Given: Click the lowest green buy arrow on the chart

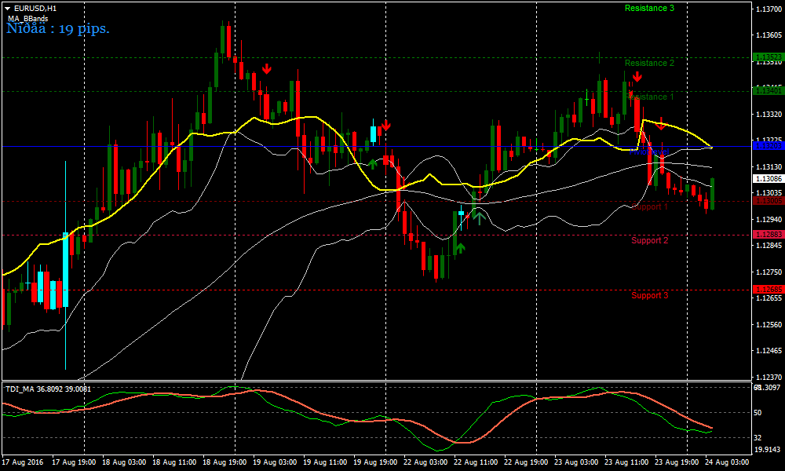Looking at the screenshot, I should click(459, 248).
